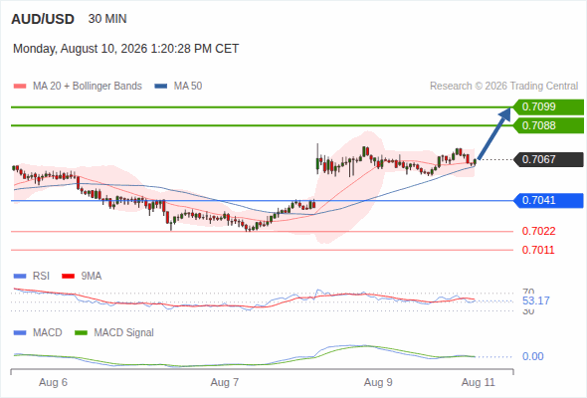Click the black 0.7067 current price tag

548,159
